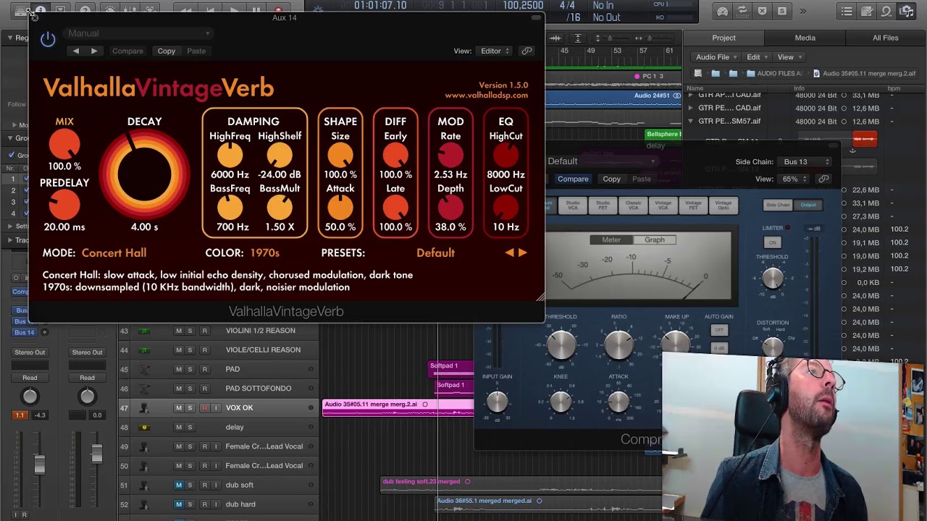Image resolution: width=927 pixels, height=521 pixels.
Task: Open the Loop Browser icon
Action: tap(886, 12)
